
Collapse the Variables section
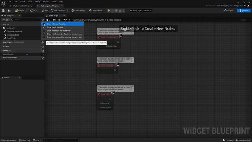point(2,51)
